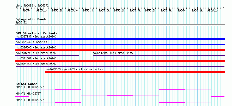Select the blue nsv1001742 variant bar
The image size is (232, 106).
(x=120, y=45)
